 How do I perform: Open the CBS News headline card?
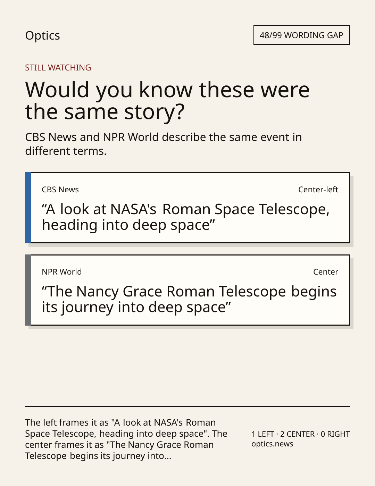(x=187, y=208)
